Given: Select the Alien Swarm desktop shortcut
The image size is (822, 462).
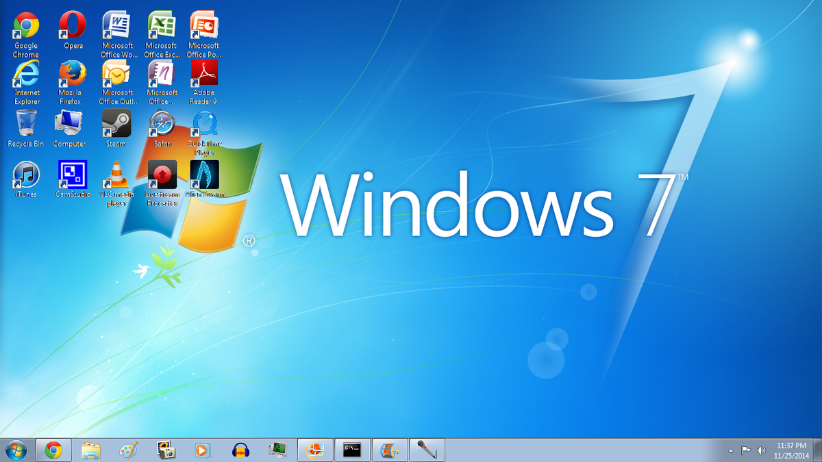Looking at the screenshot, I should point(205,179).
